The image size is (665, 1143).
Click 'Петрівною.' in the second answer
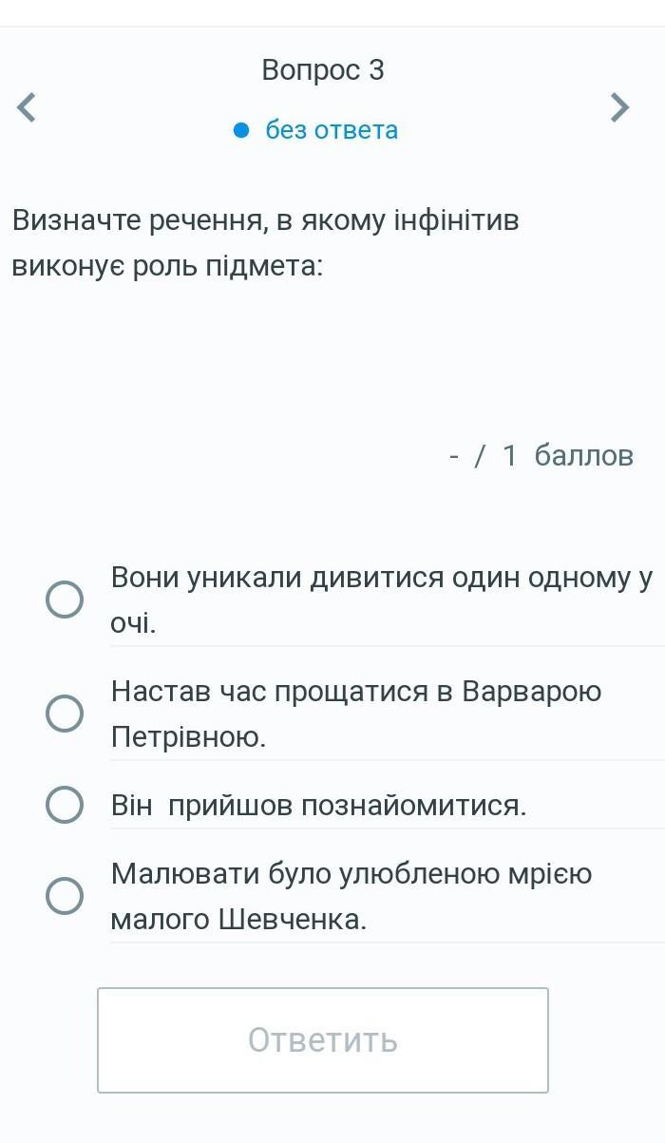click(188, 736)
